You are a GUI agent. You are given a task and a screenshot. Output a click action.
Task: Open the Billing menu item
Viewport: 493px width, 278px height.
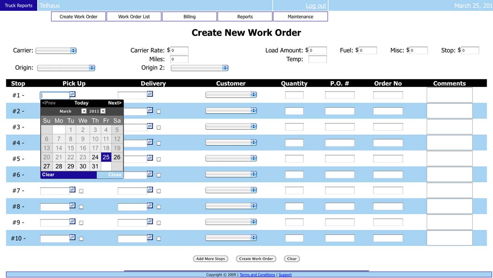190,17
